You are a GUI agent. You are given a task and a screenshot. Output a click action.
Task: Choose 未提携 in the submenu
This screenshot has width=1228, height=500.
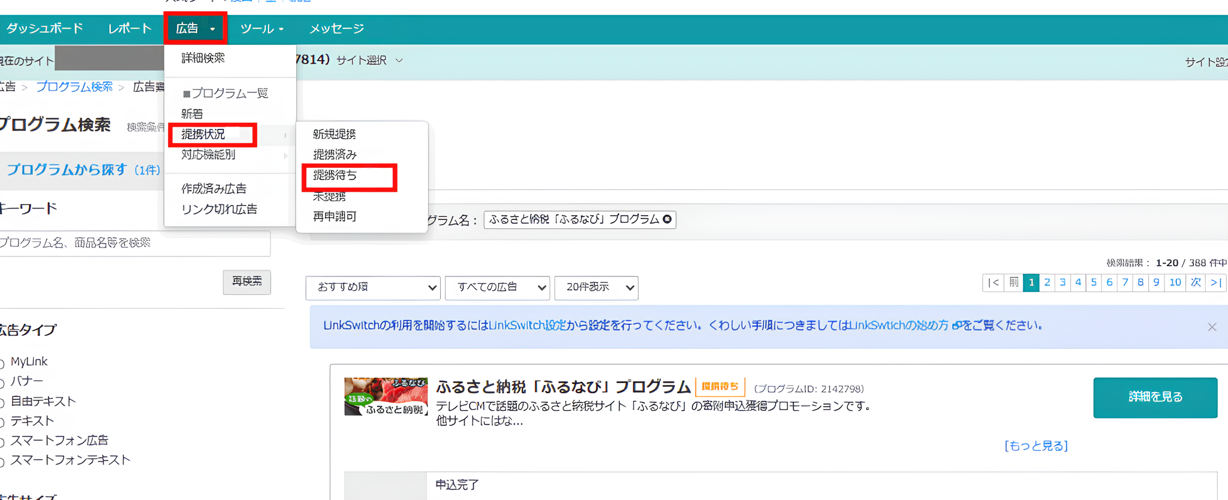point(329,196)
